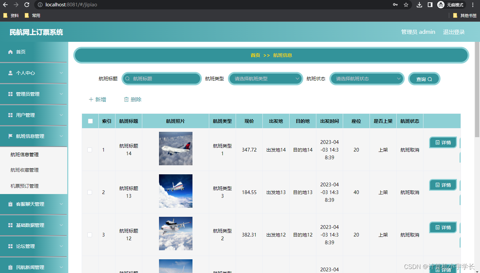Click the grid icon beside 论坛管理
The width and height of the screenshot is (480, 273).
coord(10,246)
